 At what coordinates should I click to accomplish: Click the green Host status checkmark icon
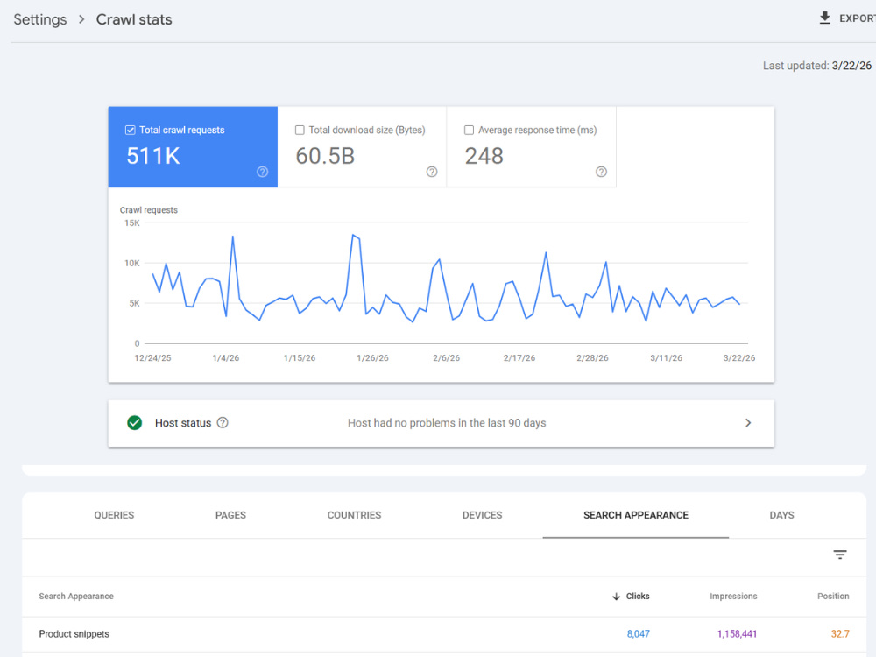(135, 422)
